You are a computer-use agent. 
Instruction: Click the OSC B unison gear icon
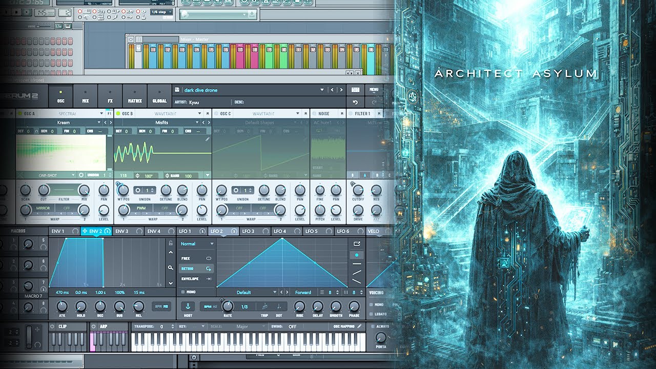pyautogui.click(x=138, y=190)
